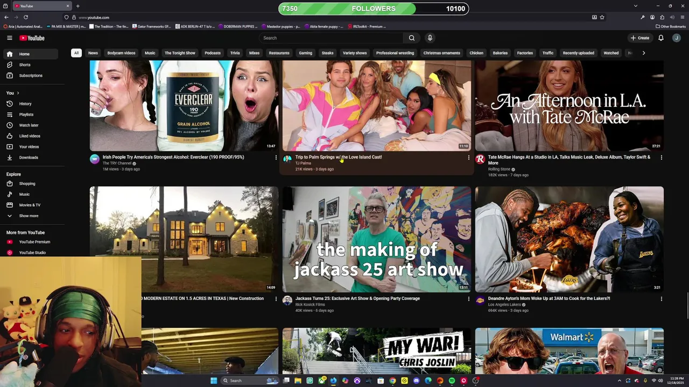The image size is (689, 387).
Task: Click the Create button
Action: [640, 38]
